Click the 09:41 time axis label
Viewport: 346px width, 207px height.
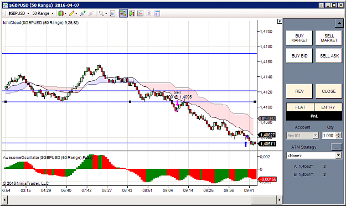pyautogui.click(x=249, y=190)
